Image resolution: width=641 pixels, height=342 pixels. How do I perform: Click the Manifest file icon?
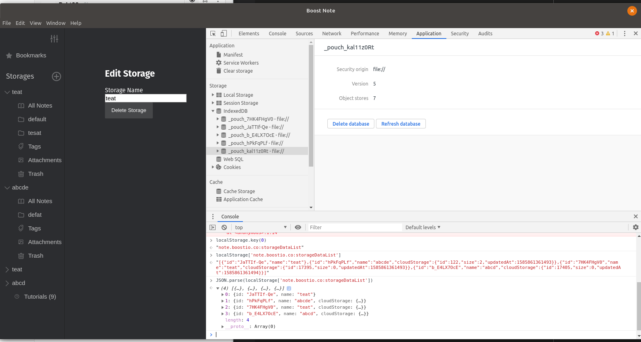pos(219,55)
